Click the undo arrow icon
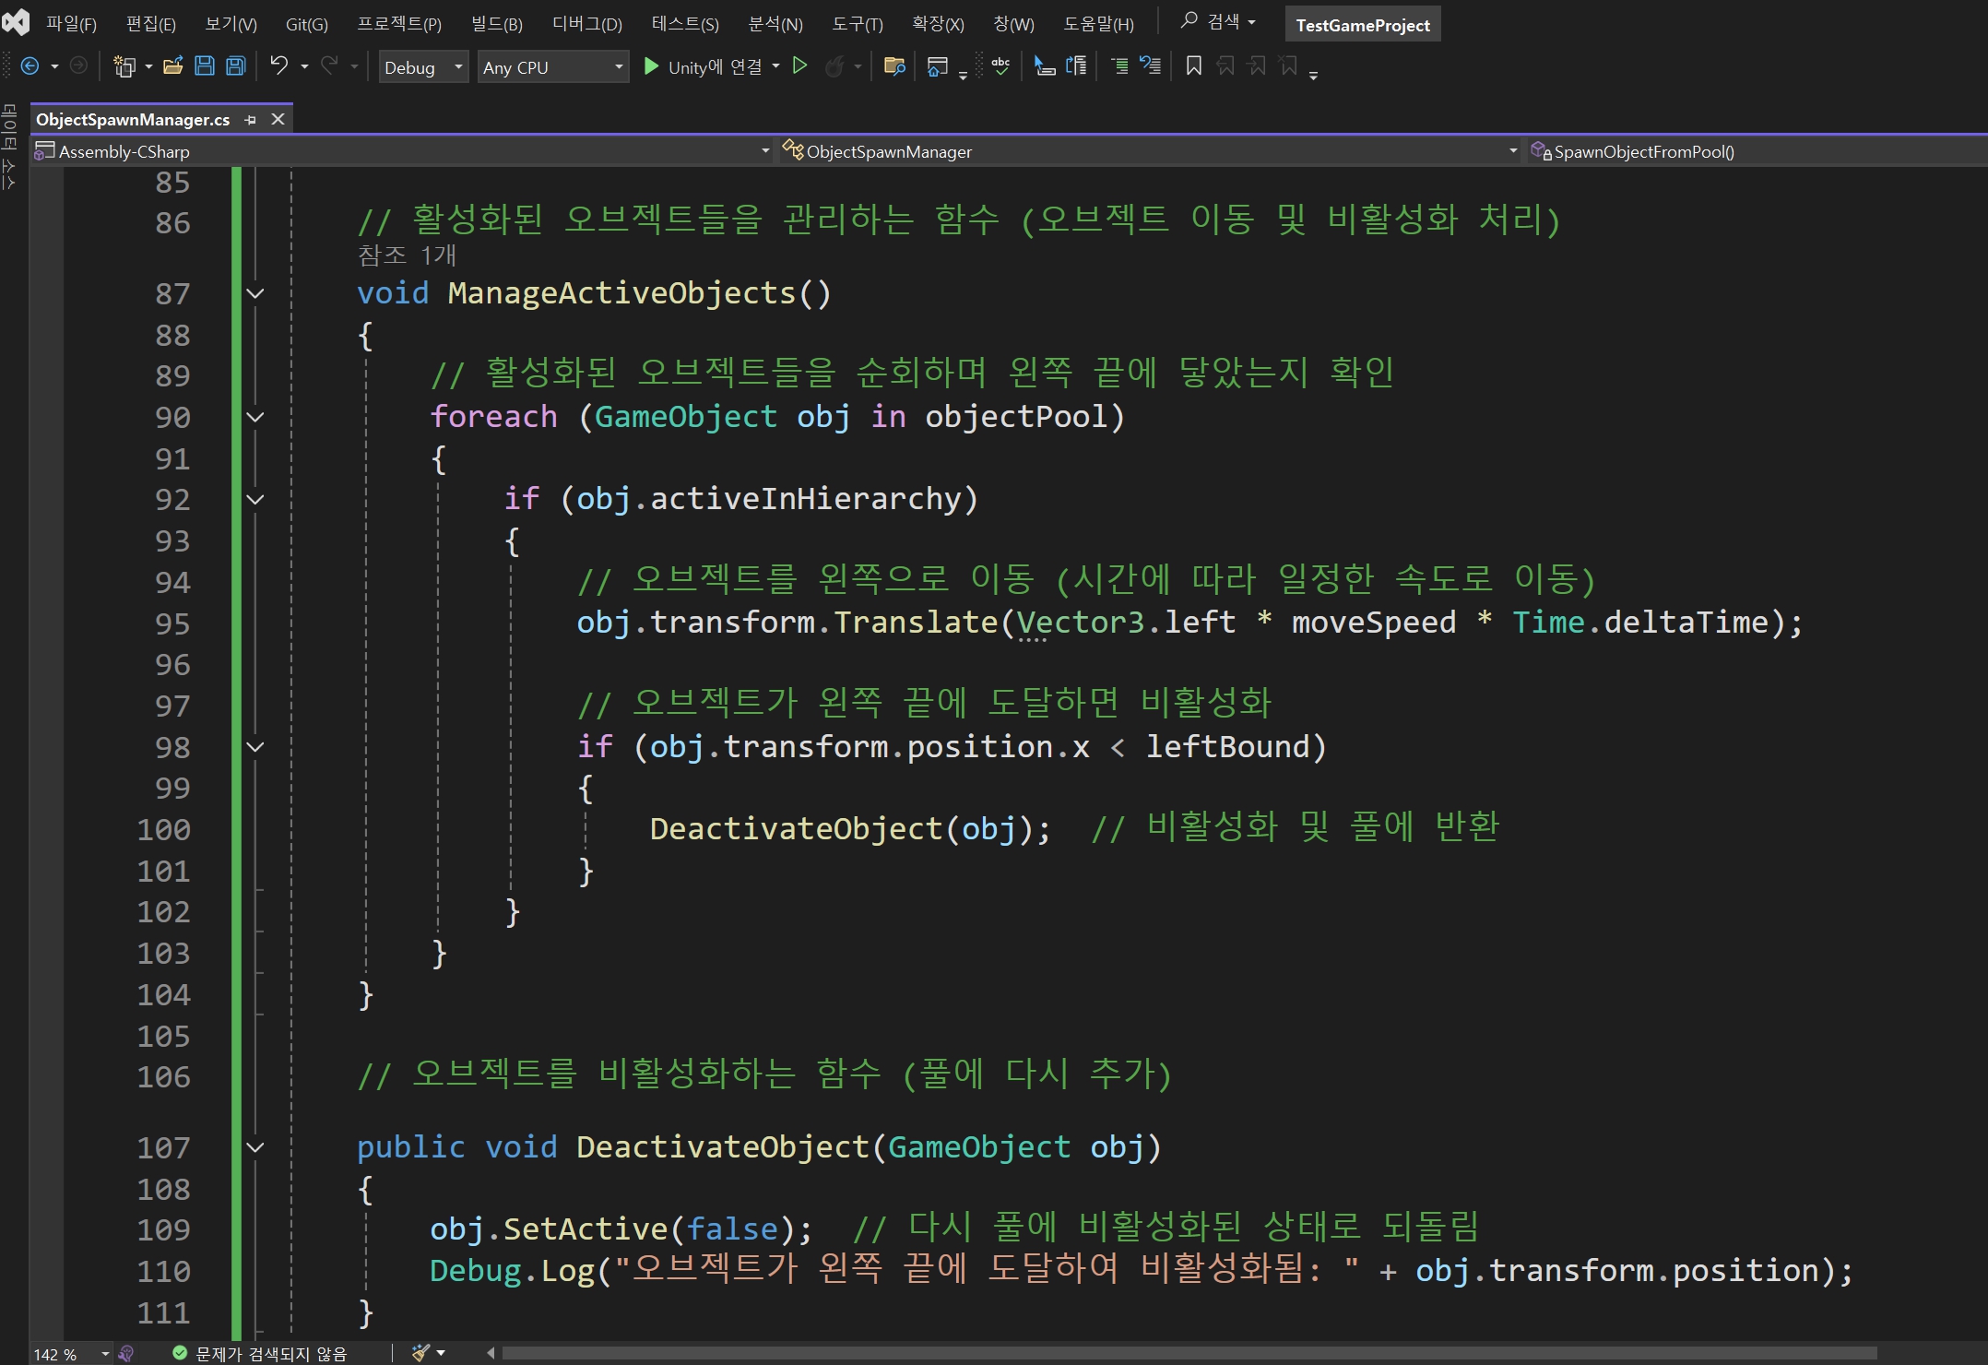 click(x=278, y=65)
